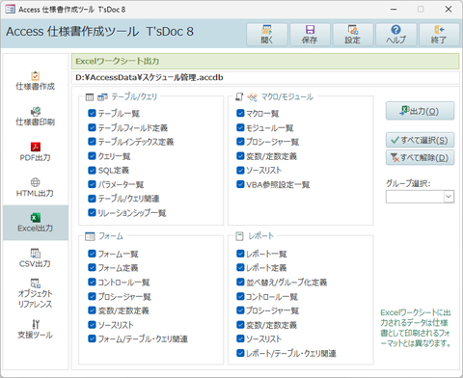Uncheck フォーム/テーブル・クエリ関連 checkbox

[92, 338]
